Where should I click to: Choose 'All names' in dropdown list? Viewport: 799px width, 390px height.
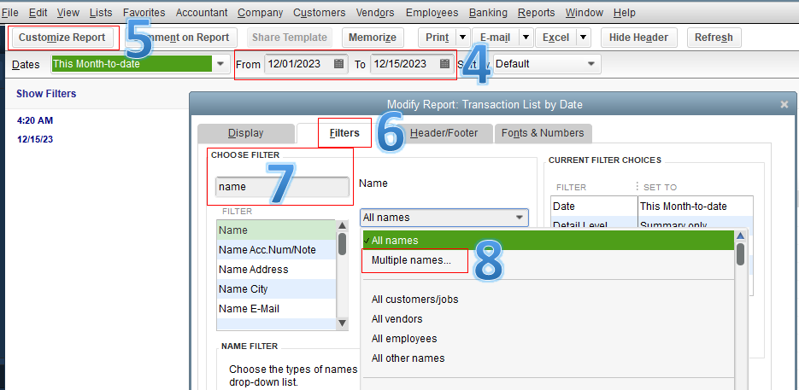click(x=548, y=241)
